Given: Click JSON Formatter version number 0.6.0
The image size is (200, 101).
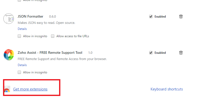Looking at the screenshot, I should coord(53,17).
